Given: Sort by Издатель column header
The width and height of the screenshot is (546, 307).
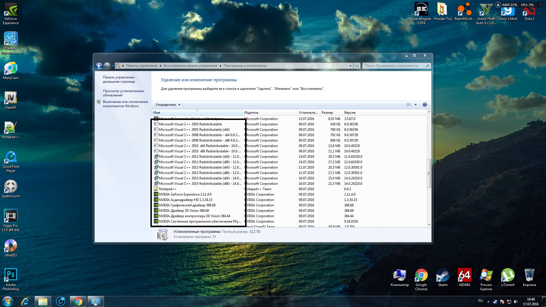Looking at the screenshot, I should click(270, 113).
